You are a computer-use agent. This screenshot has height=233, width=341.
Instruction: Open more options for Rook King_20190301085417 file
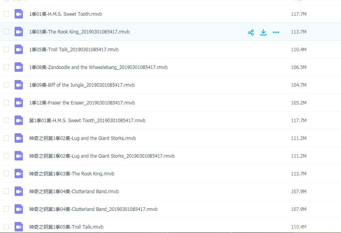276,32
